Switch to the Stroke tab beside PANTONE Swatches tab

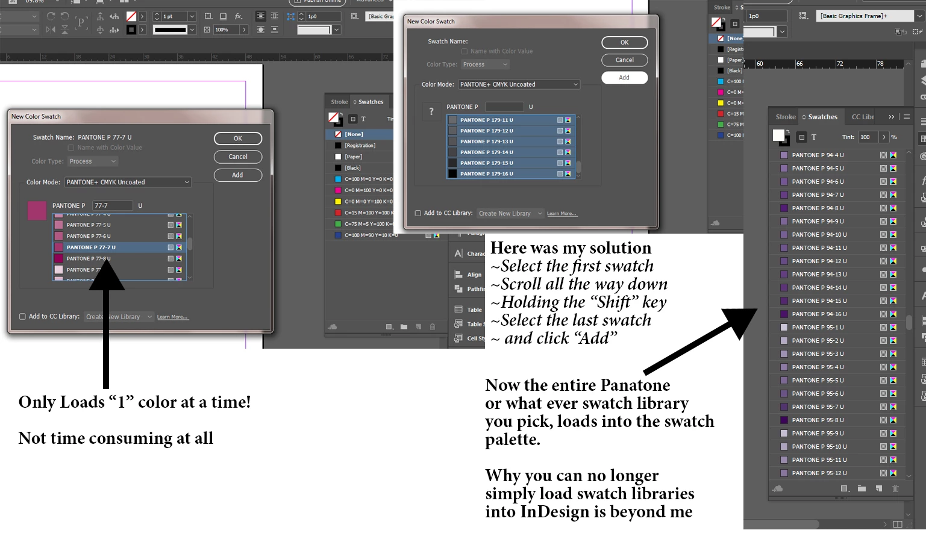coord(785,117)
